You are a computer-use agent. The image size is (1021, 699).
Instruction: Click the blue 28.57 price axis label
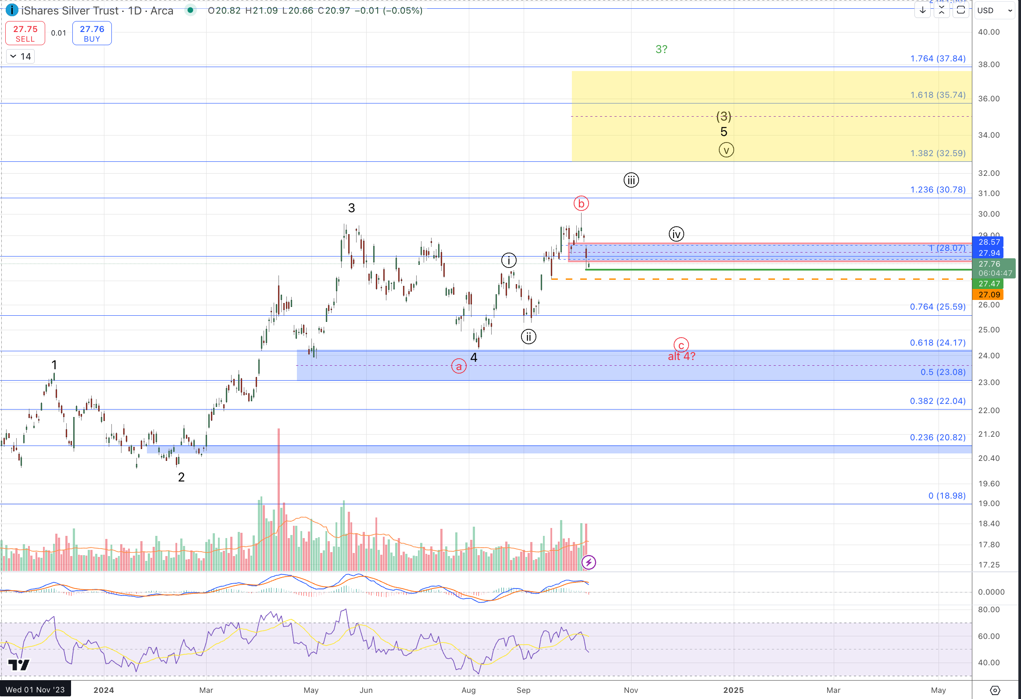click(989, 242)
